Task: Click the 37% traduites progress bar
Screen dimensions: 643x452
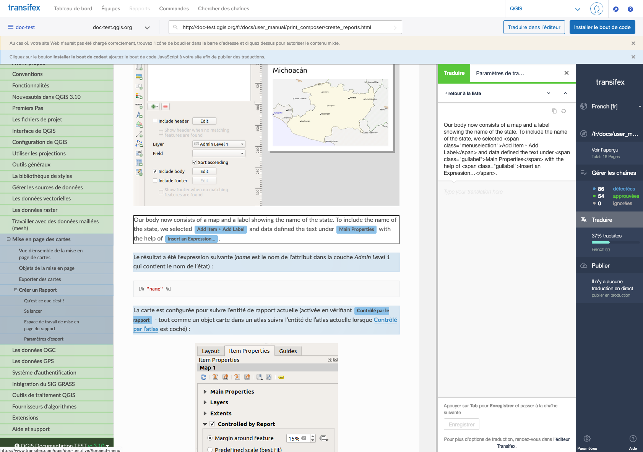Action: pos(615,242)
